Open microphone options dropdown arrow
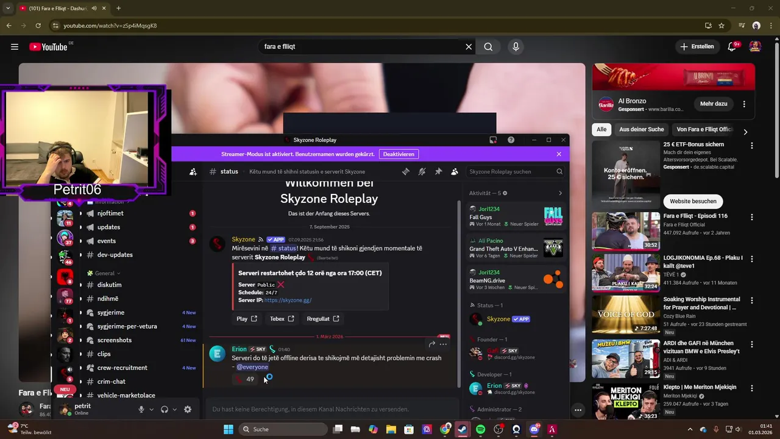Screen dimensions: 780x439 [x=151, y=410]
